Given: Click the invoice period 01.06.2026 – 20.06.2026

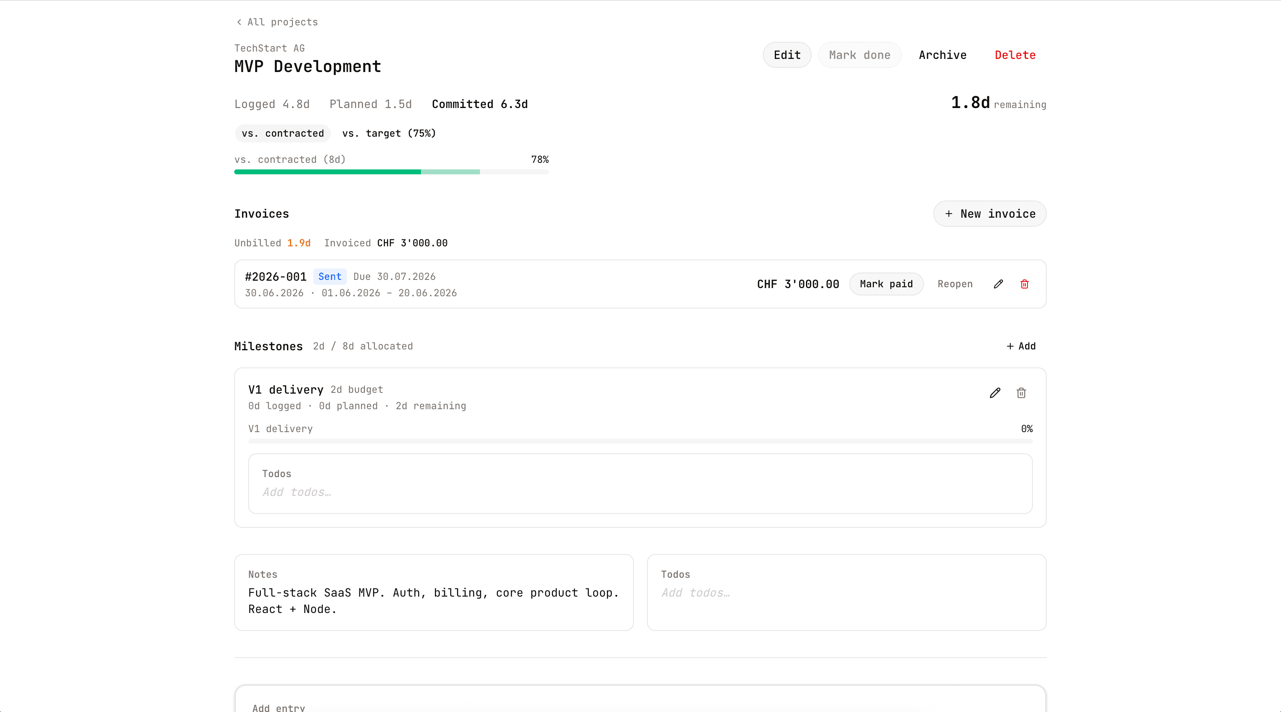Looking at the screenshot, I should (389, 293).
